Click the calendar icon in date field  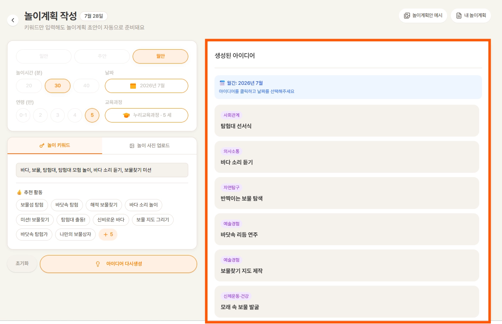tap(133, 86)
